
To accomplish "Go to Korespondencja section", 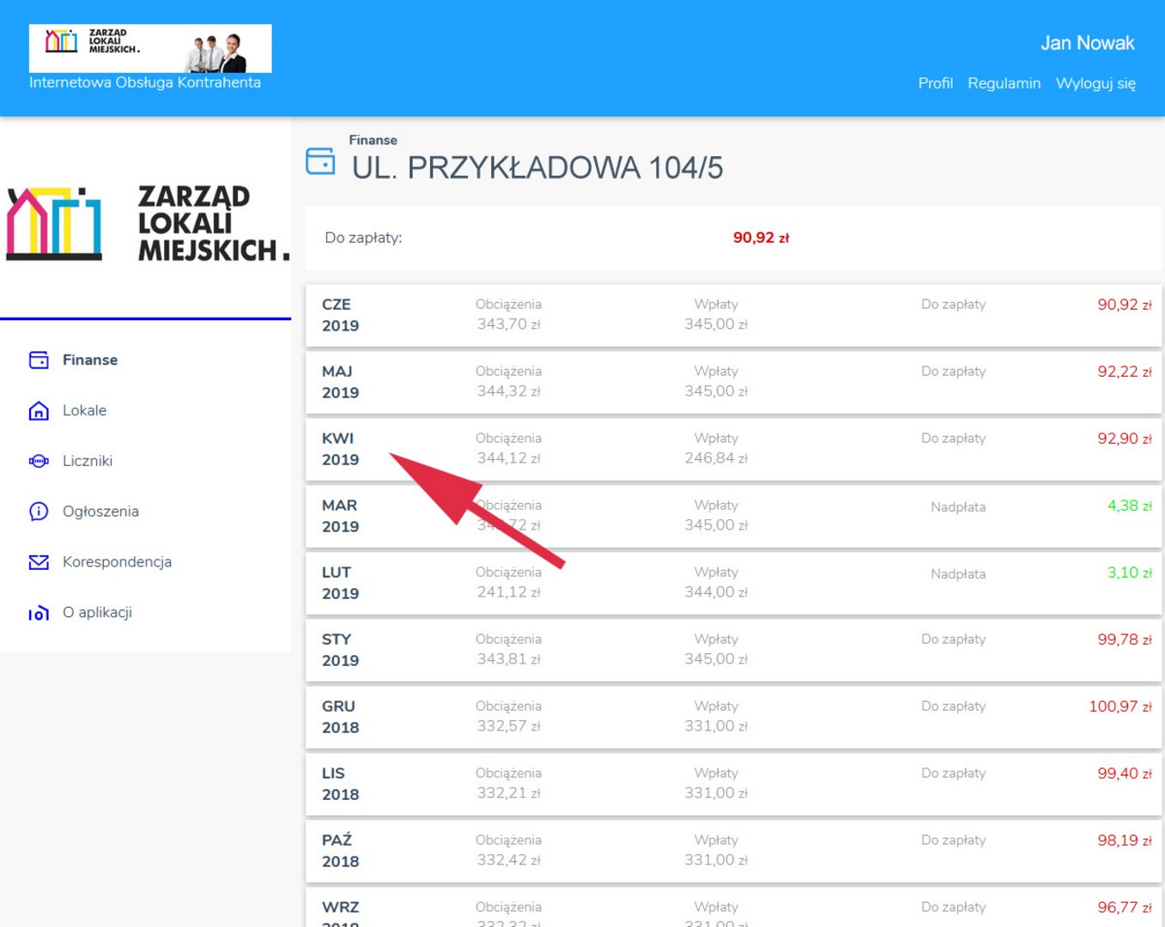I will click(117, 562).
